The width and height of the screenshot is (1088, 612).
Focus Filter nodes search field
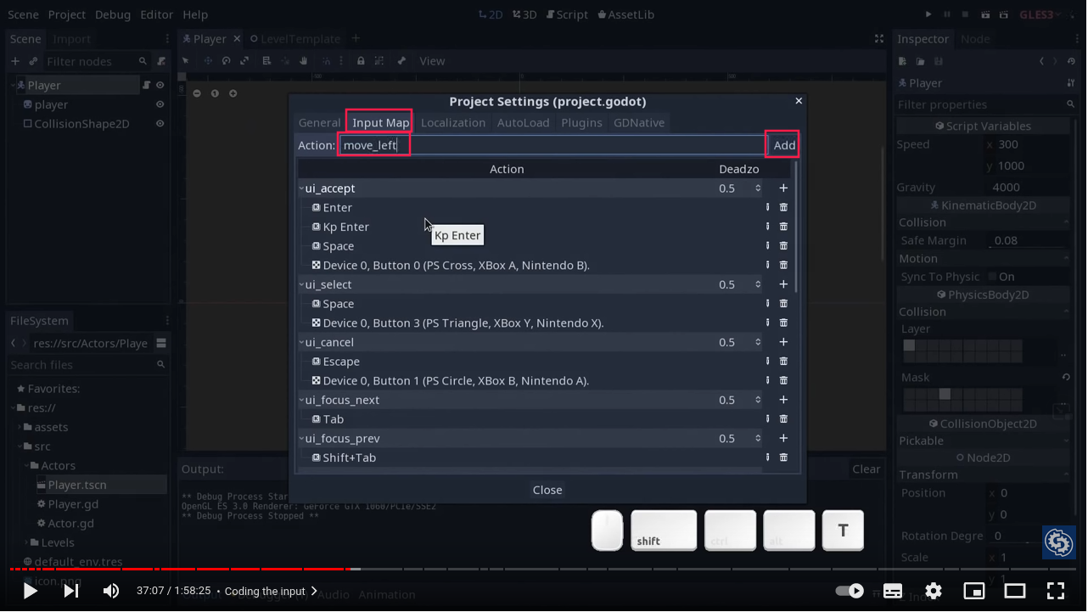96,61
